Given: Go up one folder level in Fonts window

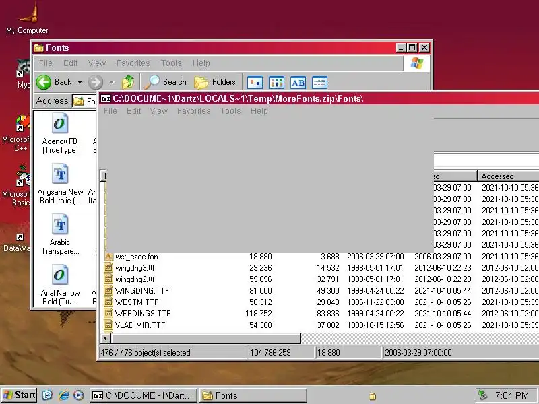Looking at the screenshot, I should [128, 82].
